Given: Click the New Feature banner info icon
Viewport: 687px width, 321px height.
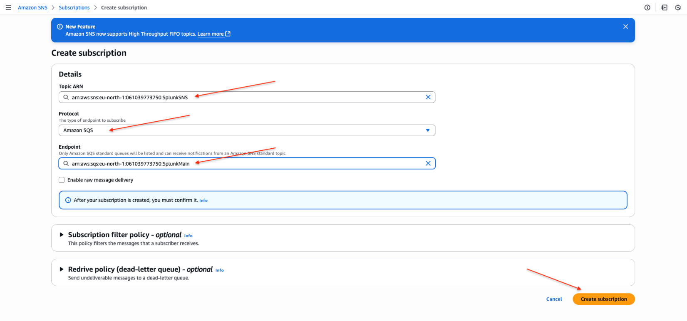Looking at the screenshot, I should pos(60,27).
